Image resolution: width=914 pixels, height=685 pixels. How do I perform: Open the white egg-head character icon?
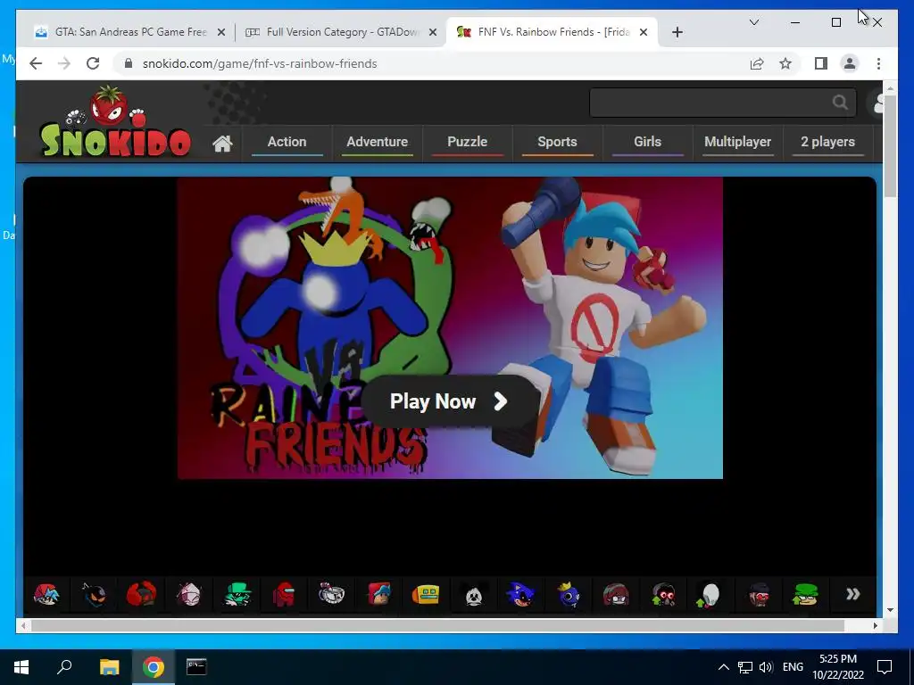pyautogui.click(x=710, y=594)
